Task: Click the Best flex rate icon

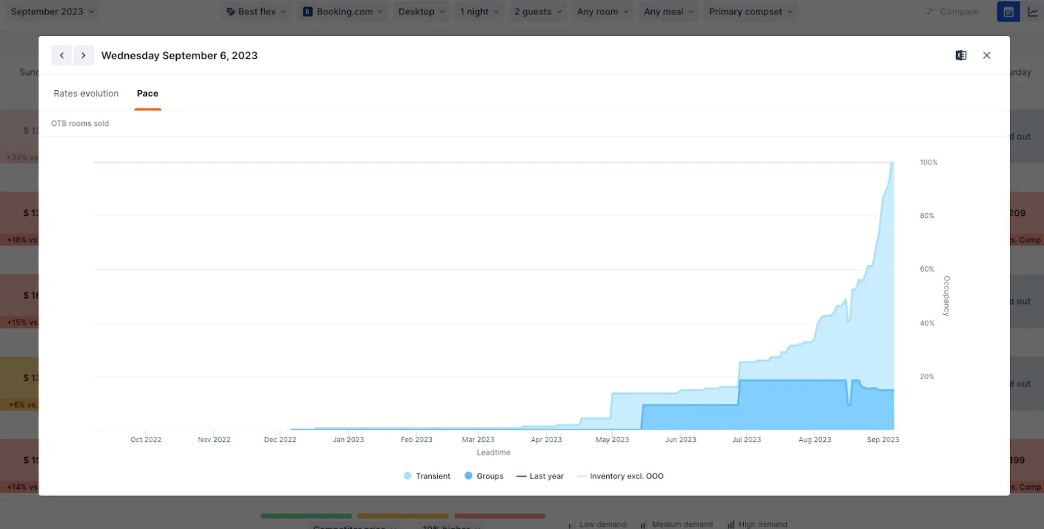Action: pyautogui.click(x=231, y=11)
